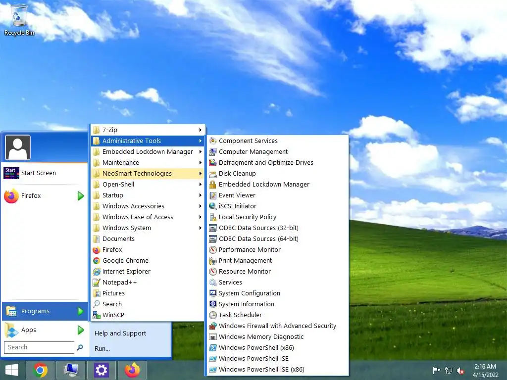Open the computer icon on taskbar

71,370
